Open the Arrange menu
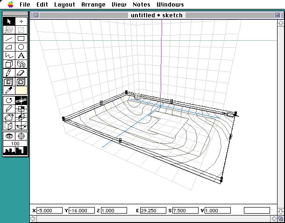The image size is (285, 223). [93, 5]
